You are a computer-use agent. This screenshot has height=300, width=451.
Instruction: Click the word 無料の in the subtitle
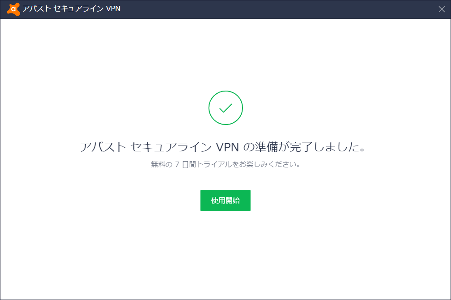162,164
